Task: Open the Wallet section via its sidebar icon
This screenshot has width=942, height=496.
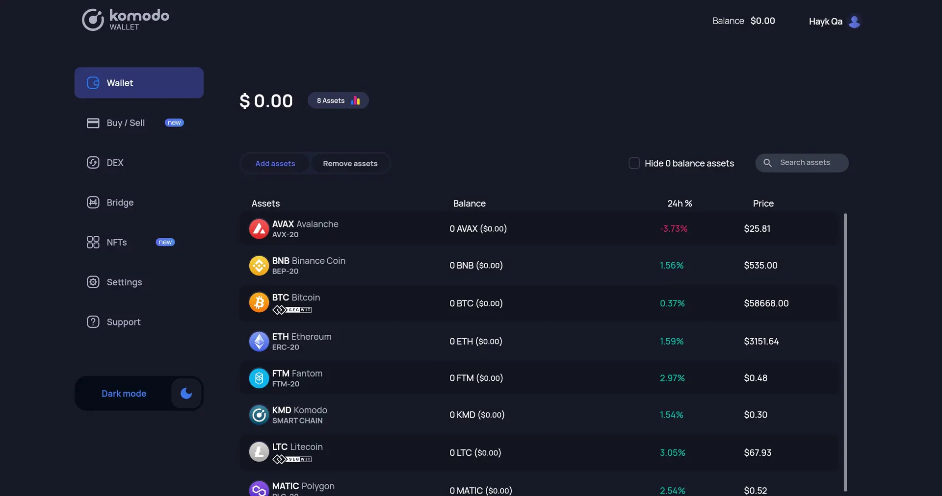Action: pyautogui.click(x=93, y=83)
